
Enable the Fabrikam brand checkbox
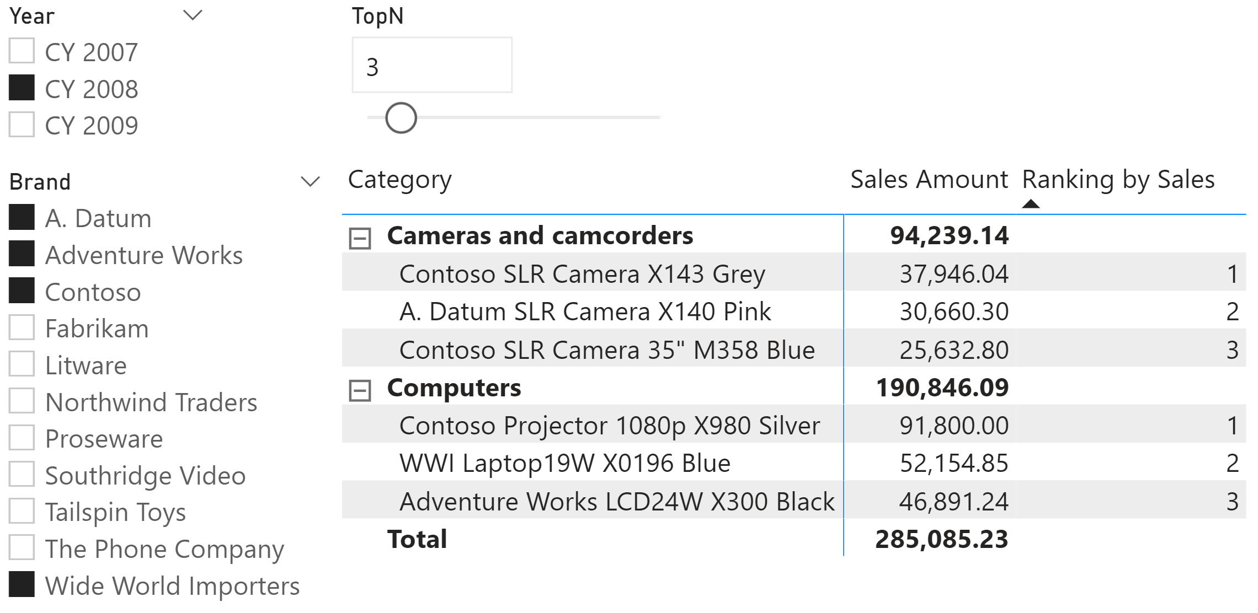(x=22, y=328)
